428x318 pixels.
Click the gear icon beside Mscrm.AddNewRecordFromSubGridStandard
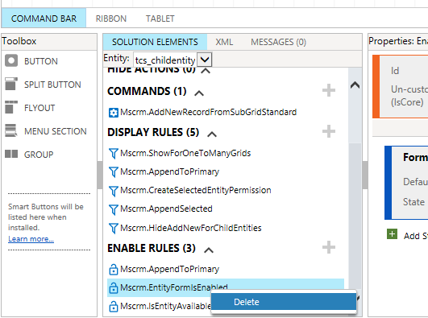point(114,113)
